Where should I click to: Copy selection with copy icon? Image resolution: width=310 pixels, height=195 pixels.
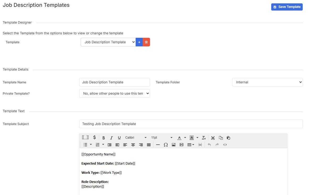[x=221, y=138]
